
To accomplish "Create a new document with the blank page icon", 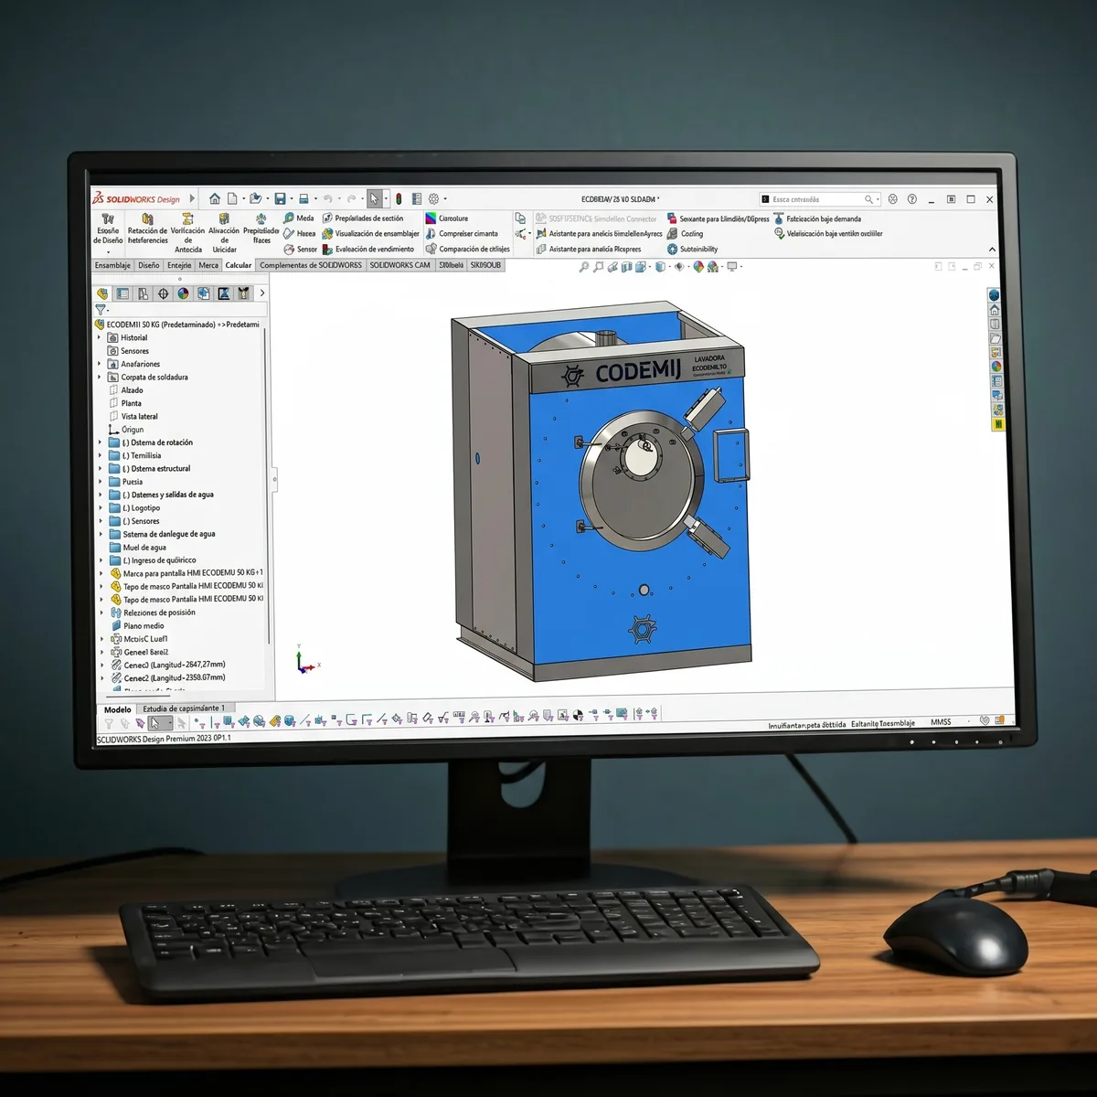I will pyautogui.click(x=232, y=198).
